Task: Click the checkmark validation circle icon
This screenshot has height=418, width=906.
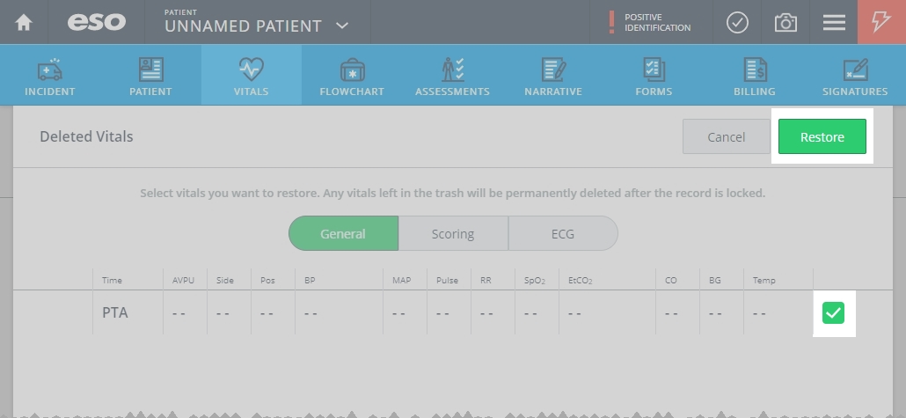Action: point(737,23)
